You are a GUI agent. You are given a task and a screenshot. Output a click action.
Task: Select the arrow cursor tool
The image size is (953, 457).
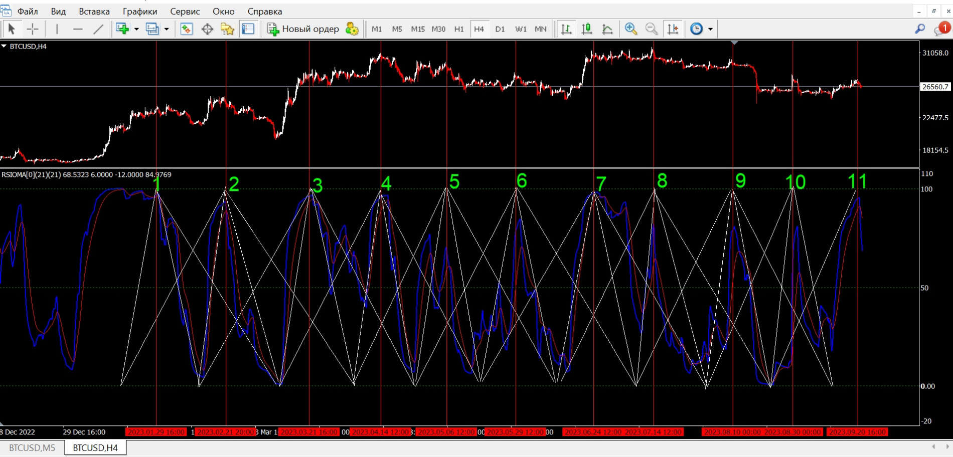point(12,29)
